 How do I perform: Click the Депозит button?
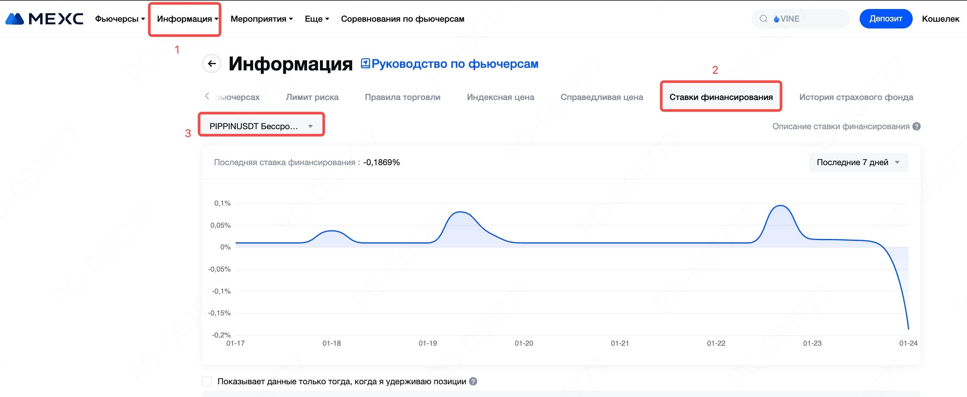(885, 19)
